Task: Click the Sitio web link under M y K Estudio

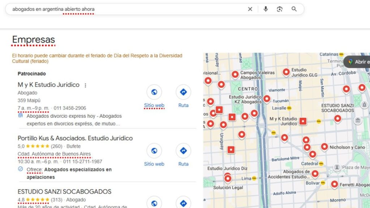Action: pyautogui.click(x=154, y=105)
